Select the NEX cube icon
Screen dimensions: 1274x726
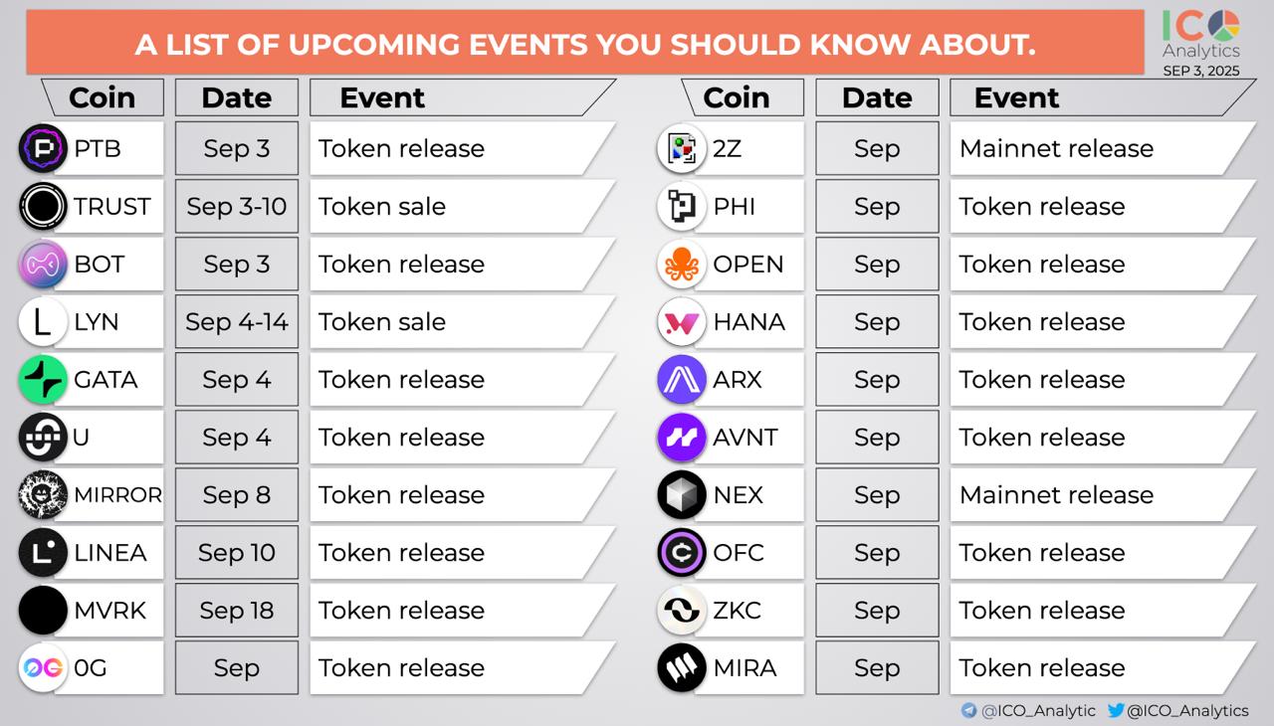(682, 495)
